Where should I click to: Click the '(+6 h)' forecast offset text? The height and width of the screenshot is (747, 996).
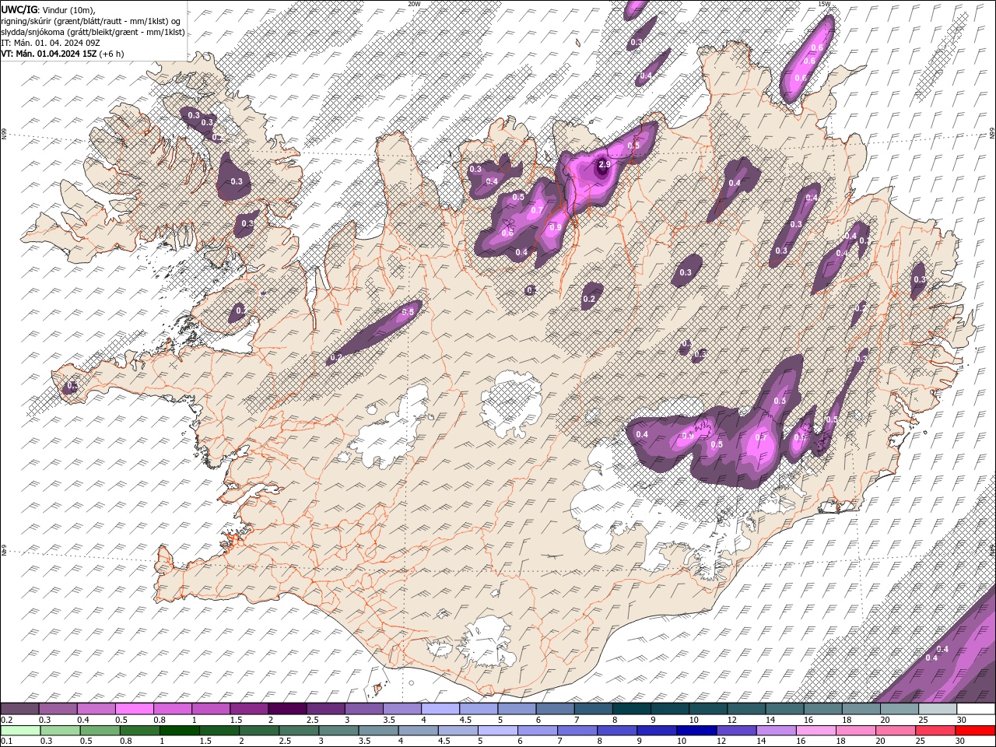click(112, 54)
